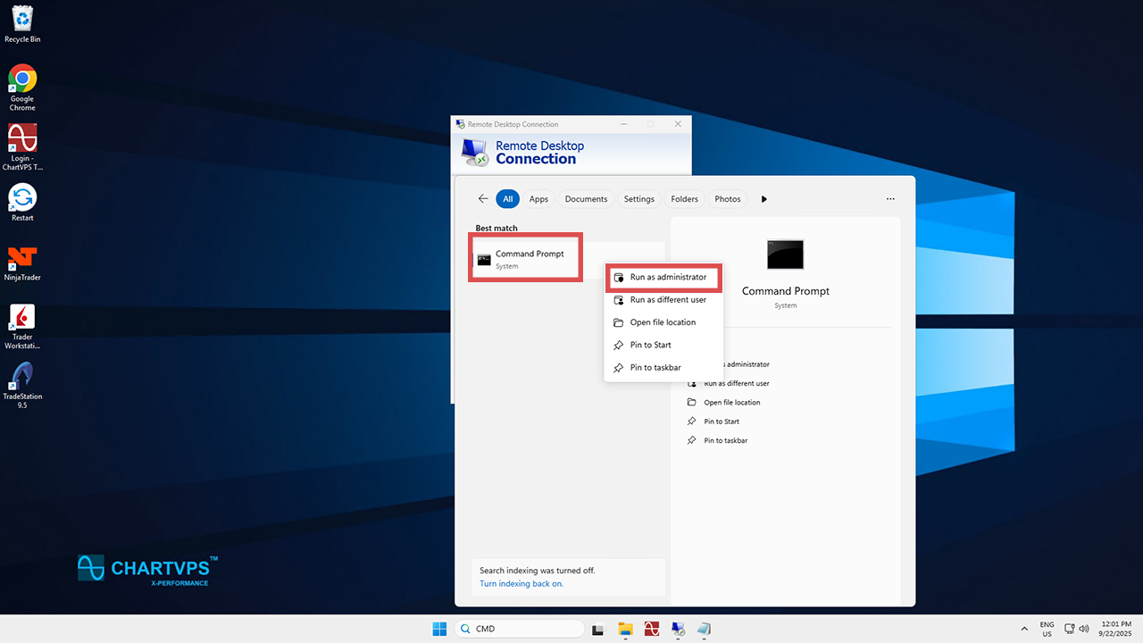1143x643 pixels.
Task: Launch TradeStation 9.5 from the desktop
Action: pyautogui.click(x=22, y=376)
